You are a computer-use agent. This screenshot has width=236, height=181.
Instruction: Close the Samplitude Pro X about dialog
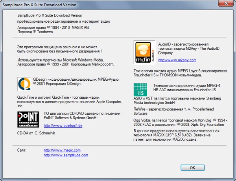point(226,3)
